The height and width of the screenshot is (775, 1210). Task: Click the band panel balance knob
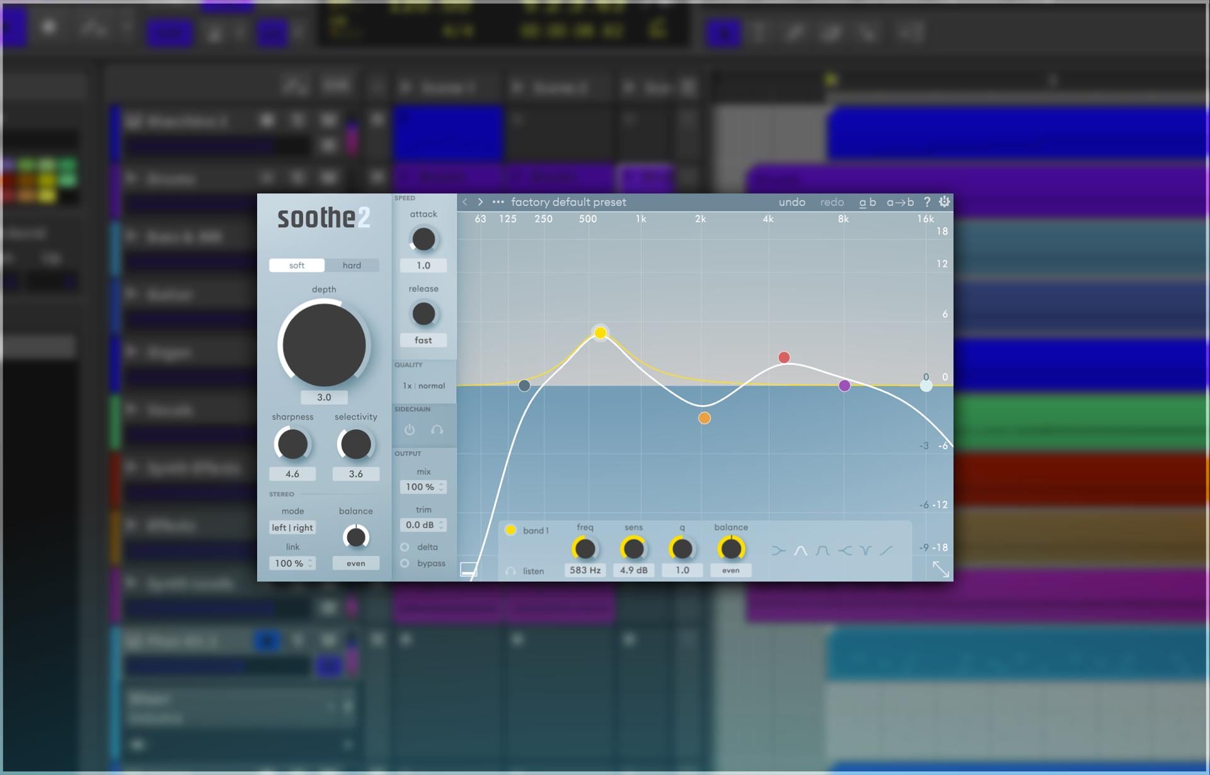pyautogui.click(x=731, y=549)
